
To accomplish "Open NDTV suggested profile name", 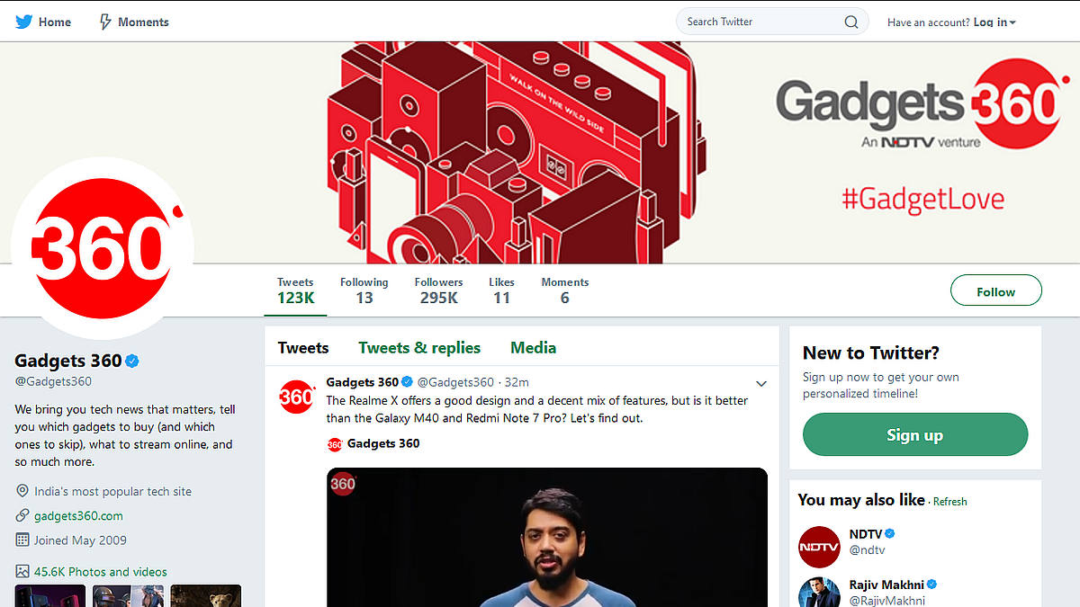I will tap(866, 533).
